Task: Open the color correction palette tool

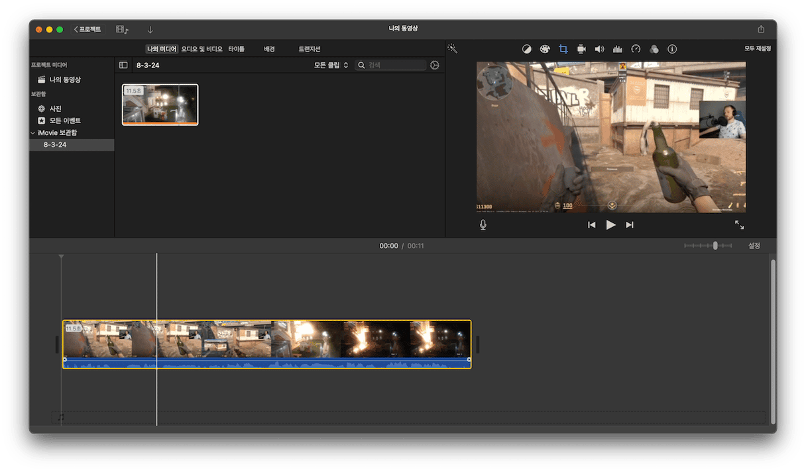Action: coord(545,49)
